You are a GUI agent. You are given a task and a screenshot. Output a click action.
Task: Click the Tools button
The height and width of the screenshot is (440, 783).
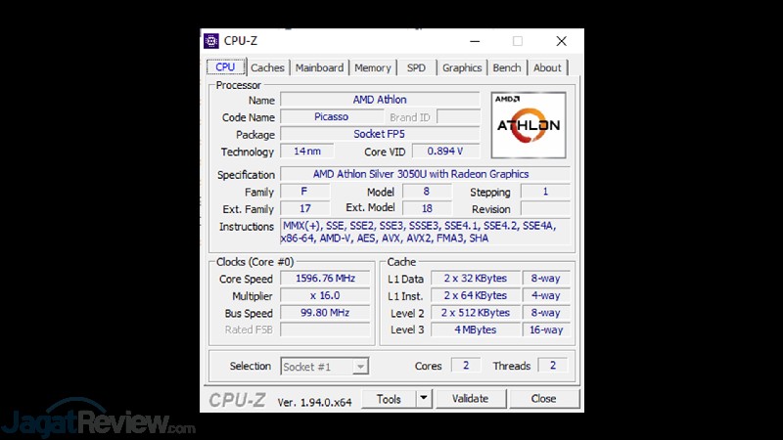pyautogui.click(x=389, y=399)
